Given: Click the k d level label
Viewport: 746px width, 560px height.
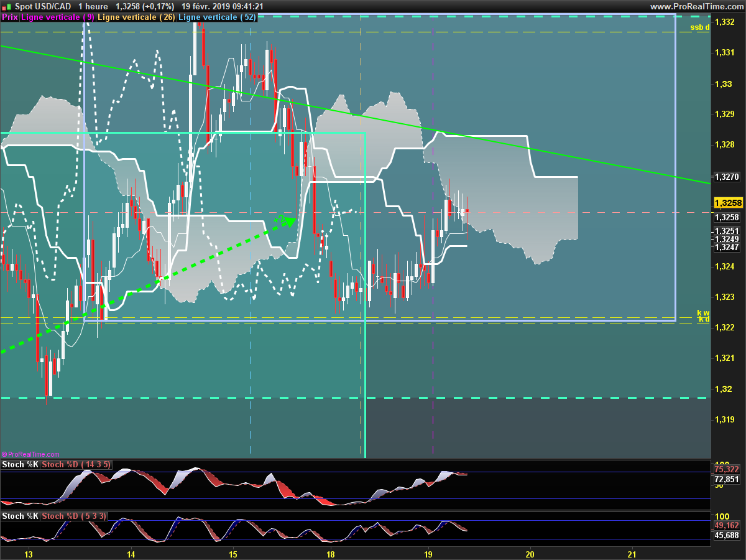Looking at the screenshot, I should coord(704,319).
